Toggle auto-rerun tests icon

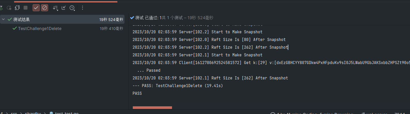[17, 8]
